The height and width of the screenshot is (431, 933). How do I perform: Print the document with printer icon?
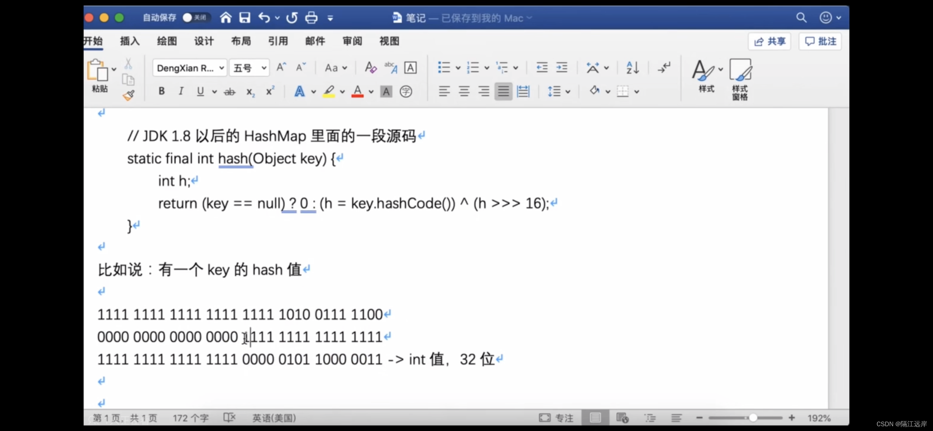311,17
